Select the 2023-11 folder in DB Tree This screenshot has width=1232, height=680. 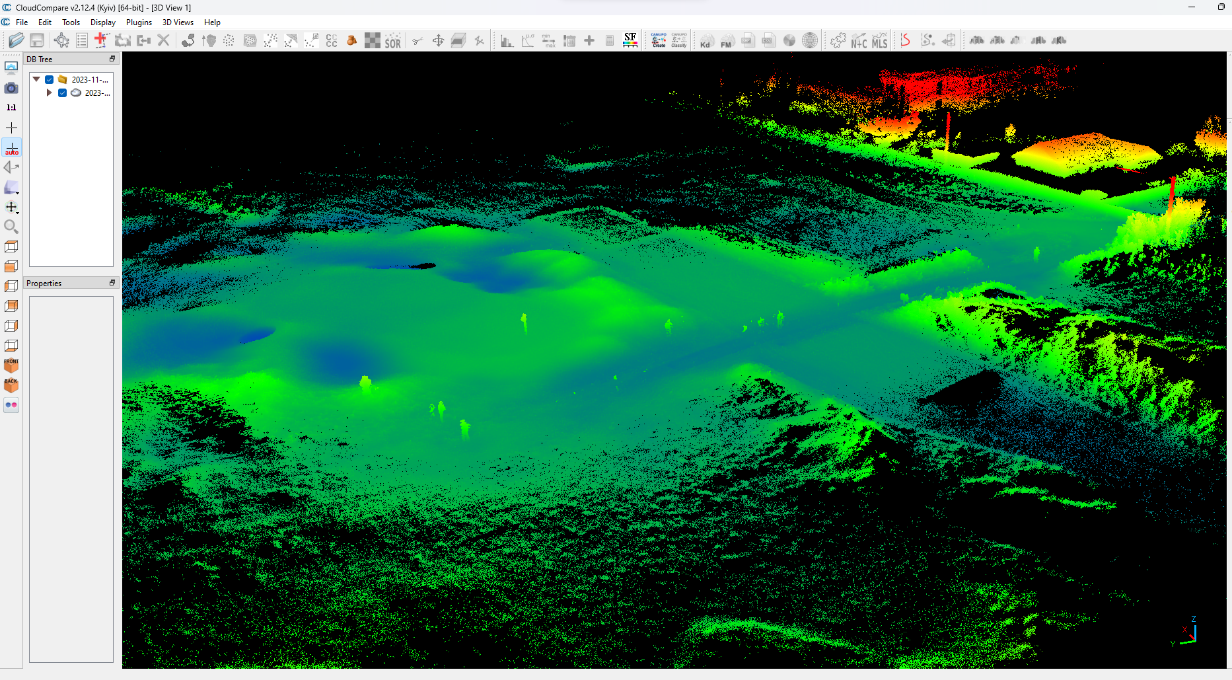(89, 79)
